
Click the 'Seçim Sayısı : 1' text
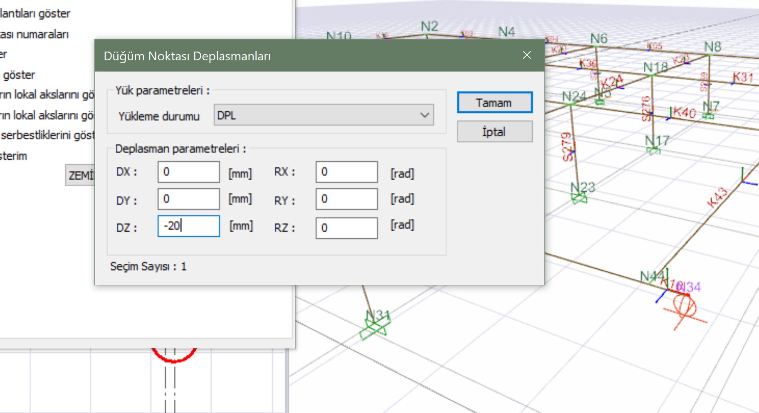[x=148, y=266]
